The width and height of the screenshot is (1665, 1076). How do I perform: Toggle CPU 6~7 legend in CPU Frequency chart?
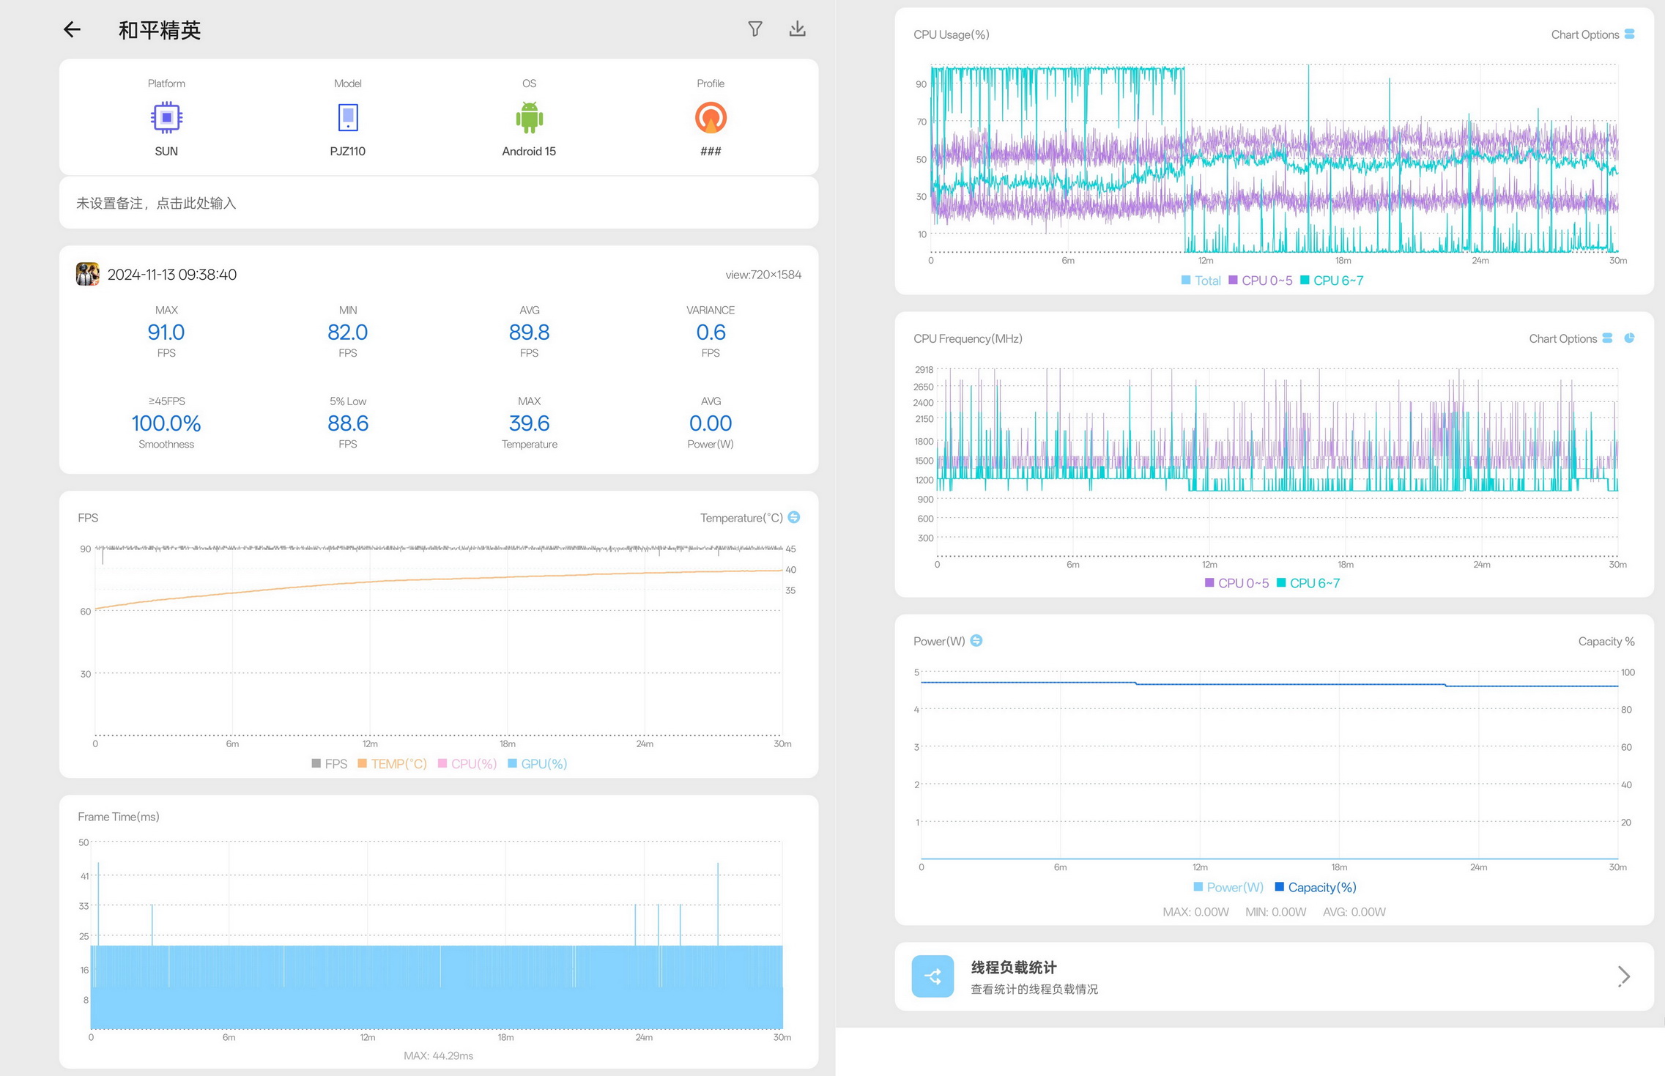tap(1308, 583)
